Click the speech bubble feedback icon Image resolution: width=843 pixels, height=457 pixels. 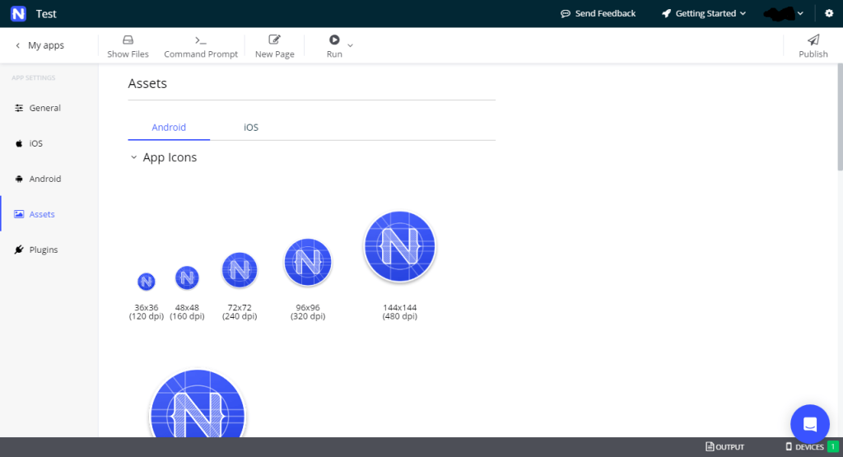565,13
